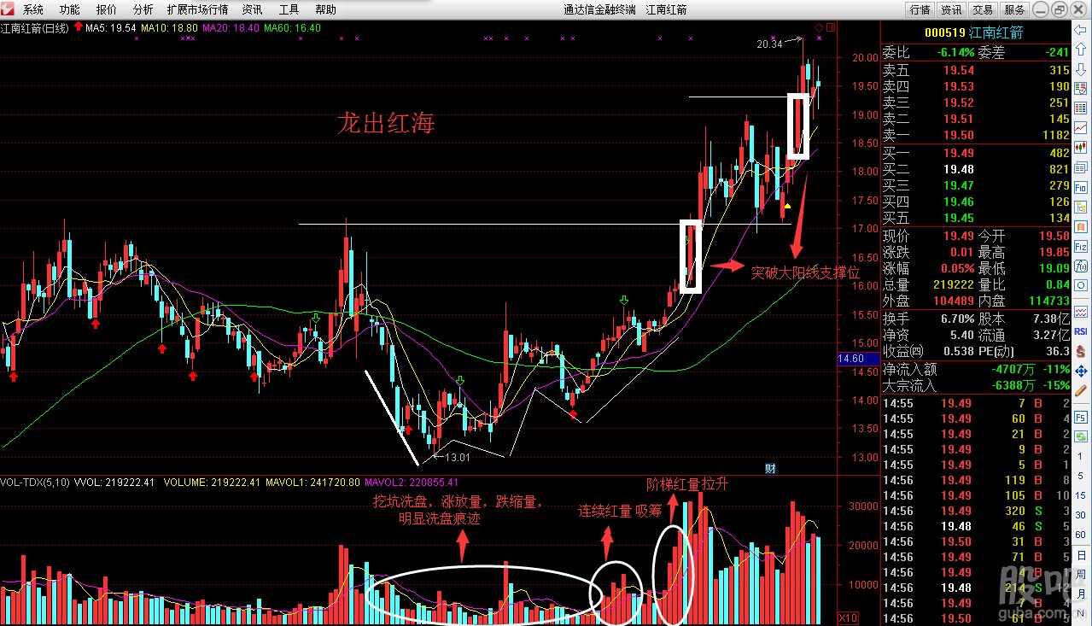Open the 系统 menu
The height and width of the screenshot is (626, 1092).
[33, 9]
